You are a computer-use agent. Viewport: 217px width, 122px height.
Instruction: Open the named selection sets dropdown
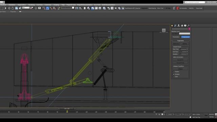coord(68,8)
